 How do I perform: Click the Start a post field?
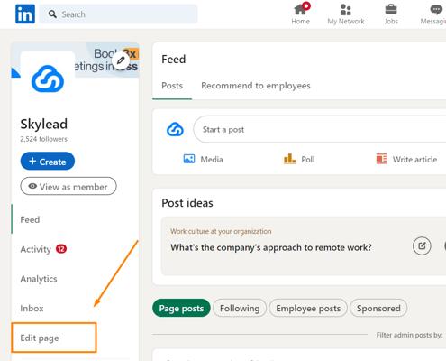tap(320, 129)
